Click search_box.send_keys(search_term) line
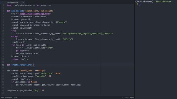The height and width of the screenshot is (99, 177). [31, 25]
